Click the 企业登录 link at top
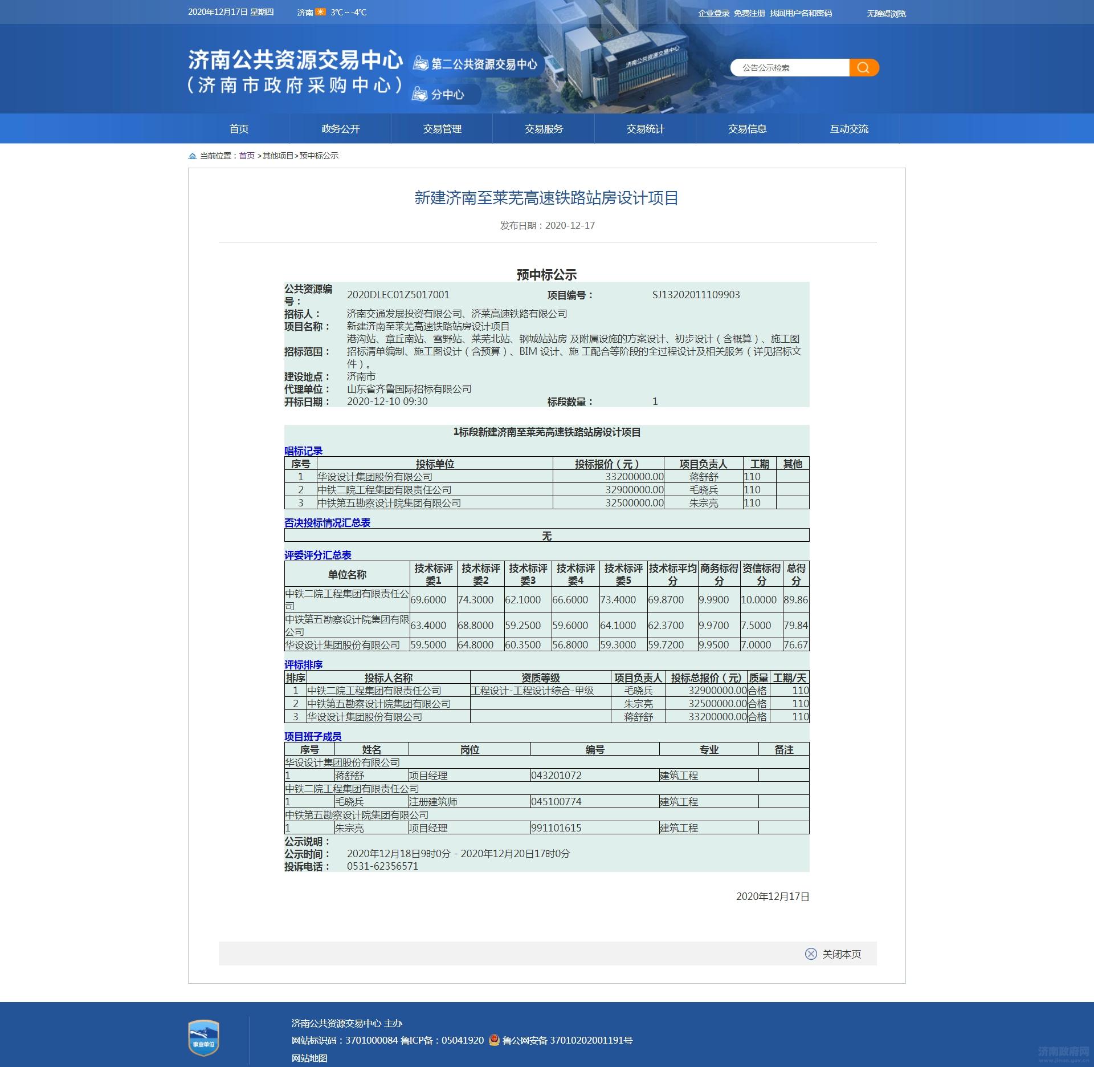This screenshot has width=1094, height=1067. click(713, 13)
